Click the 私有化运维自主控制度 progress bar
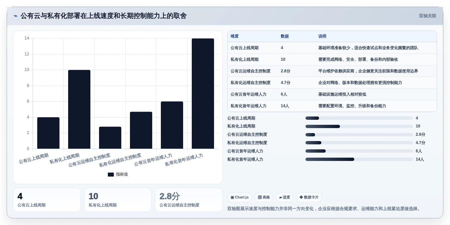This screenshot has height=225, width=450. [359, 143]
